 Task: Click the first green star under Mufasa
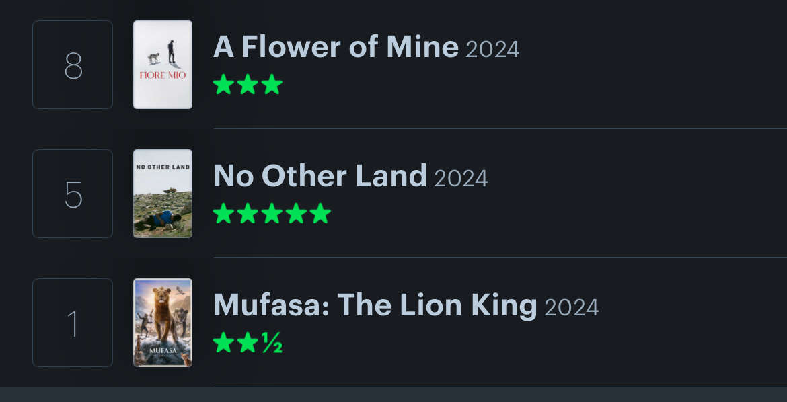point(223,343)
